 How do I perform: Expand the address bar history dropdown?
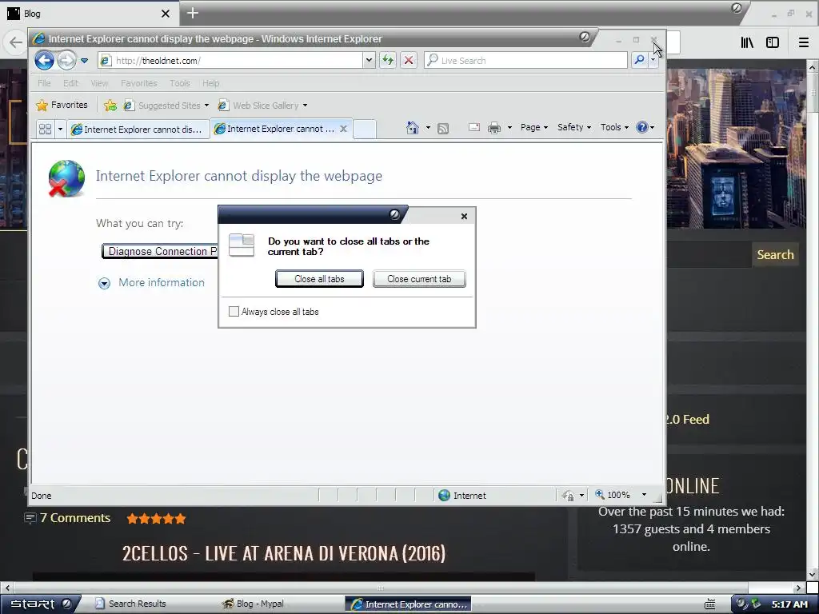pyautogui.click(x=369, y=61)
